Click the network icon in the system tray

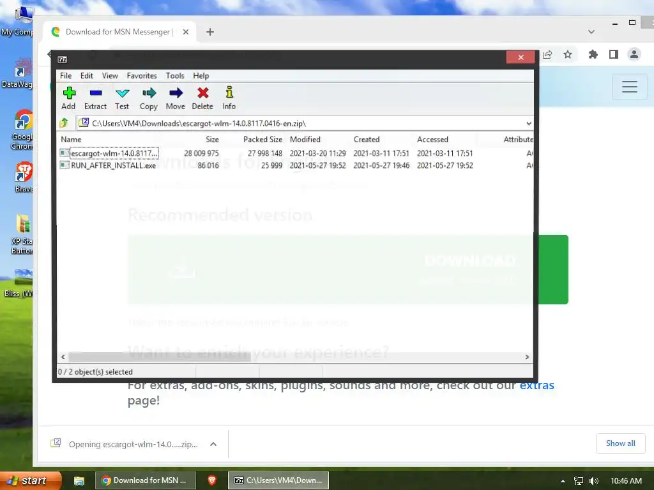pyautogui.click(x=579, y=481)
